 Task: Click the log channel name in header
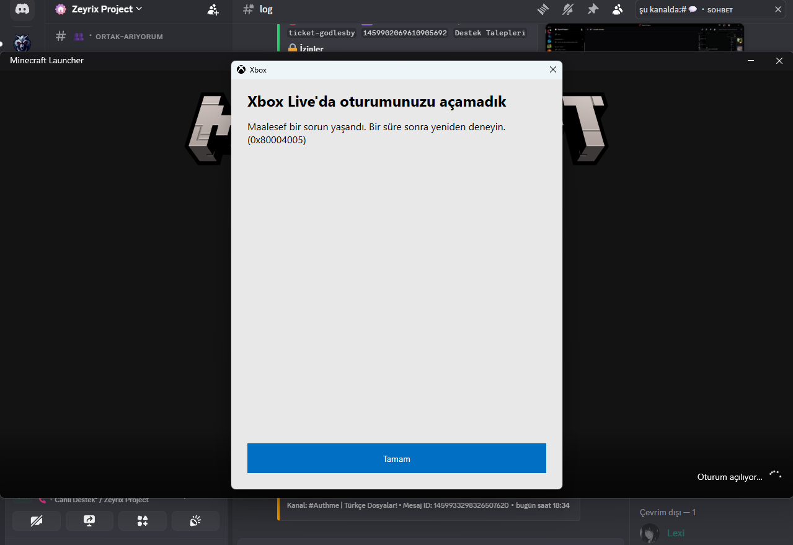coord(266,9)
